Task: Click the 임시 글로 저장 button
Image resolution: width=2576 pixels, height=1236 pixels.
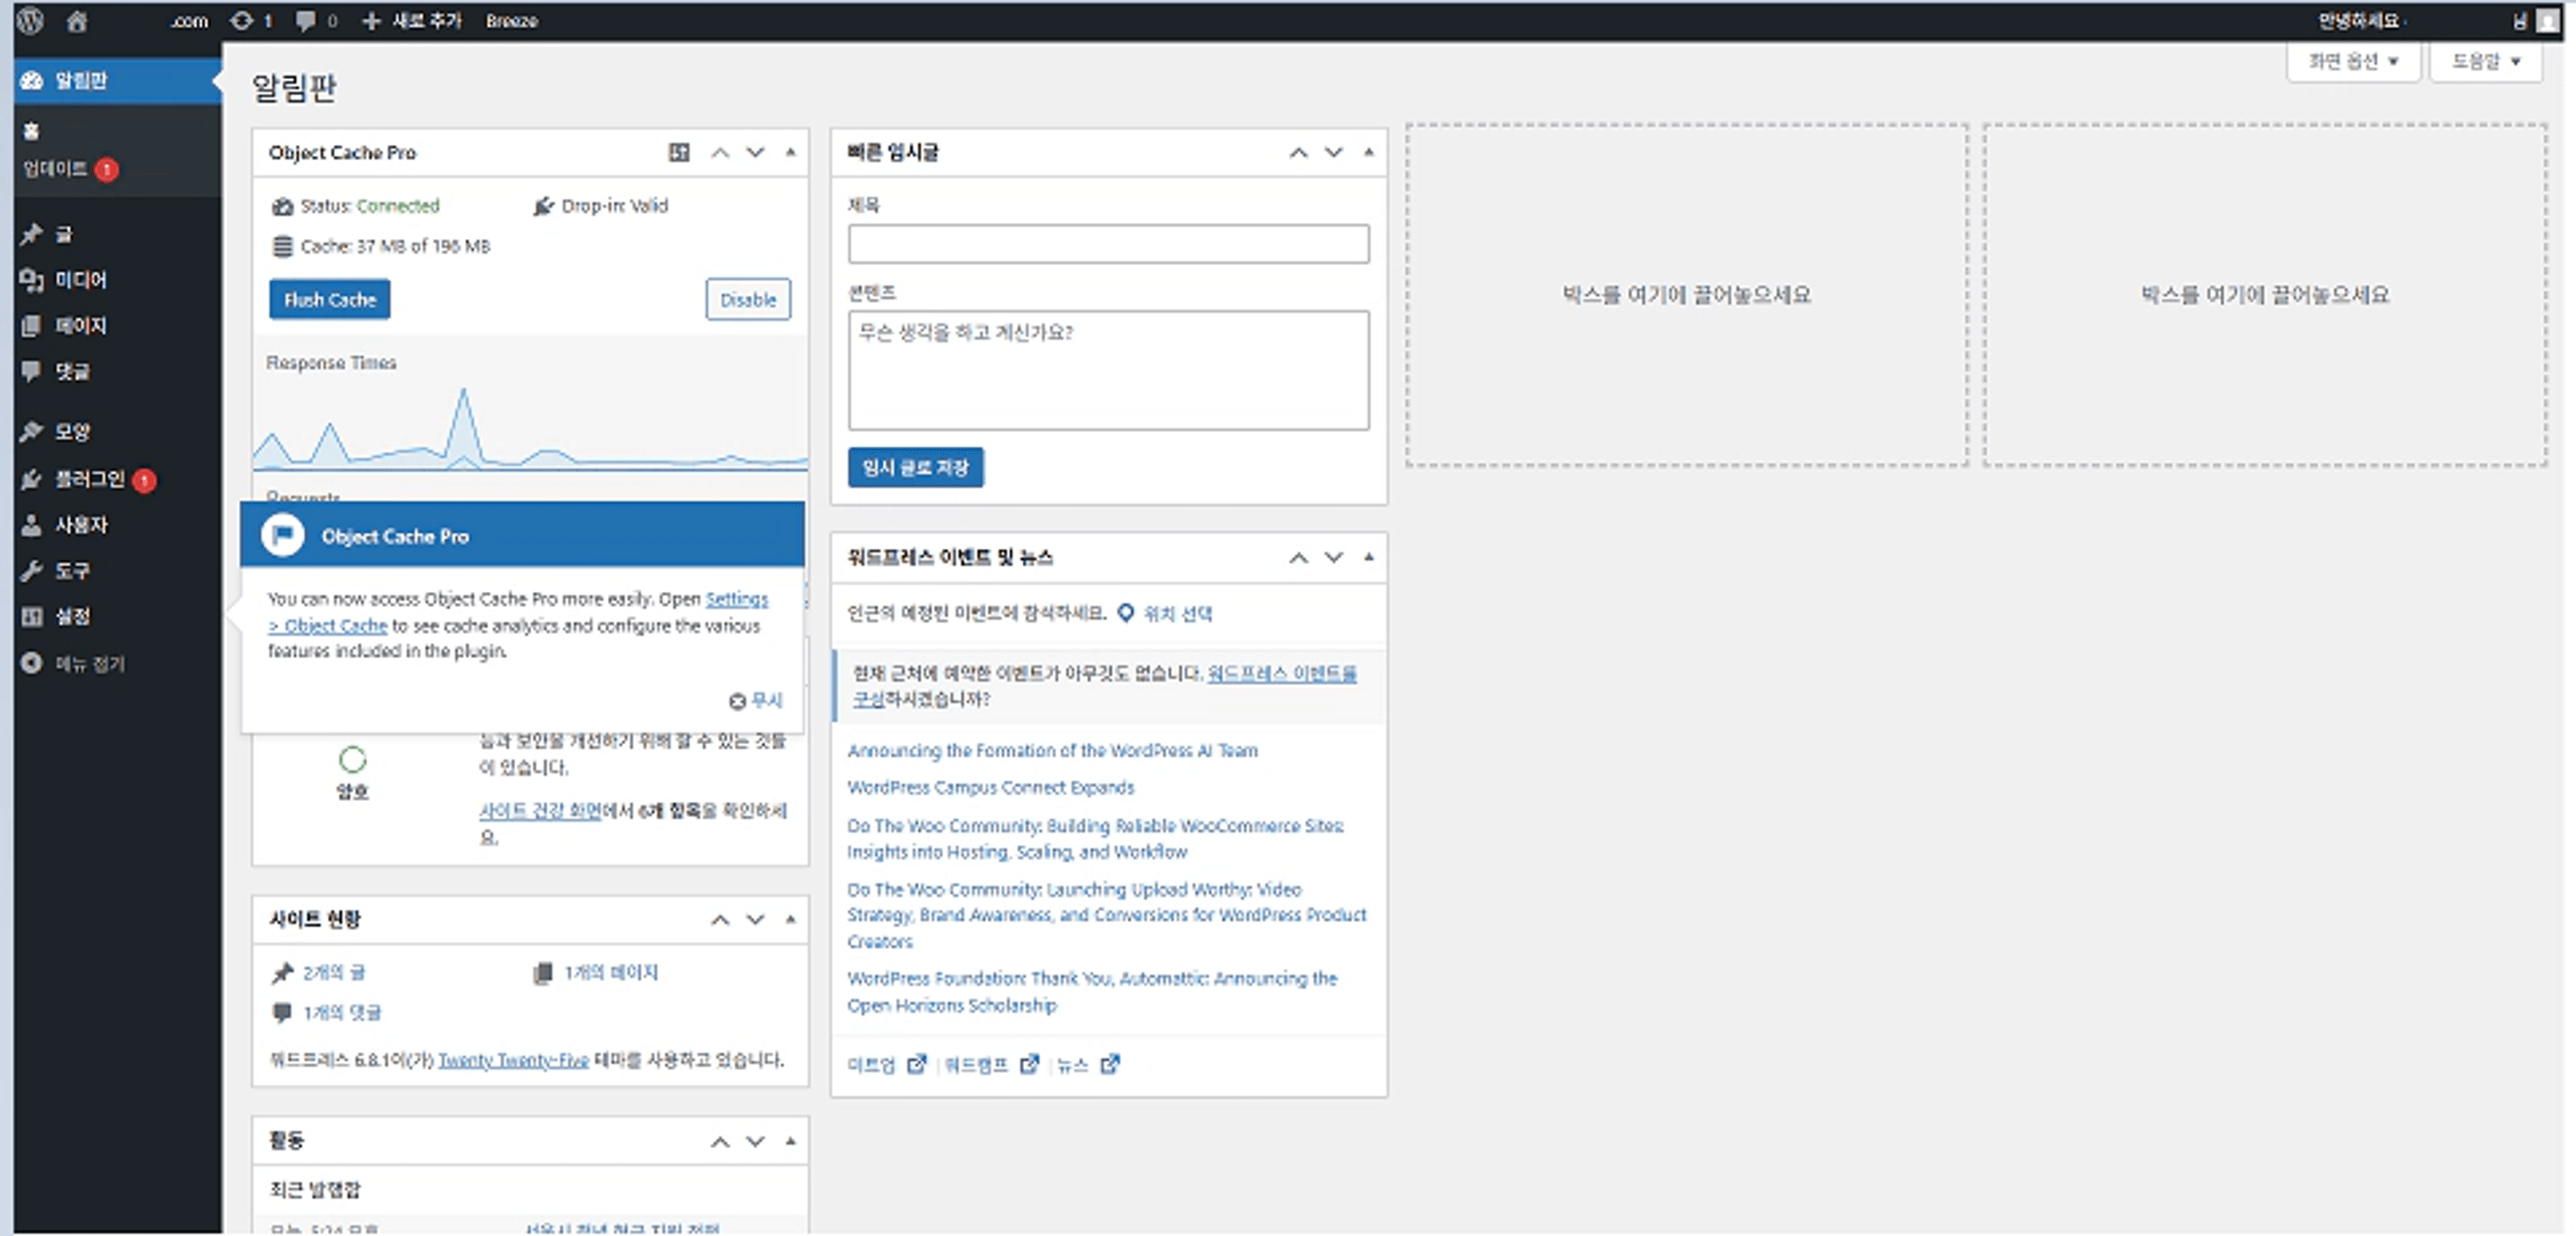Action: coord(916,467)
